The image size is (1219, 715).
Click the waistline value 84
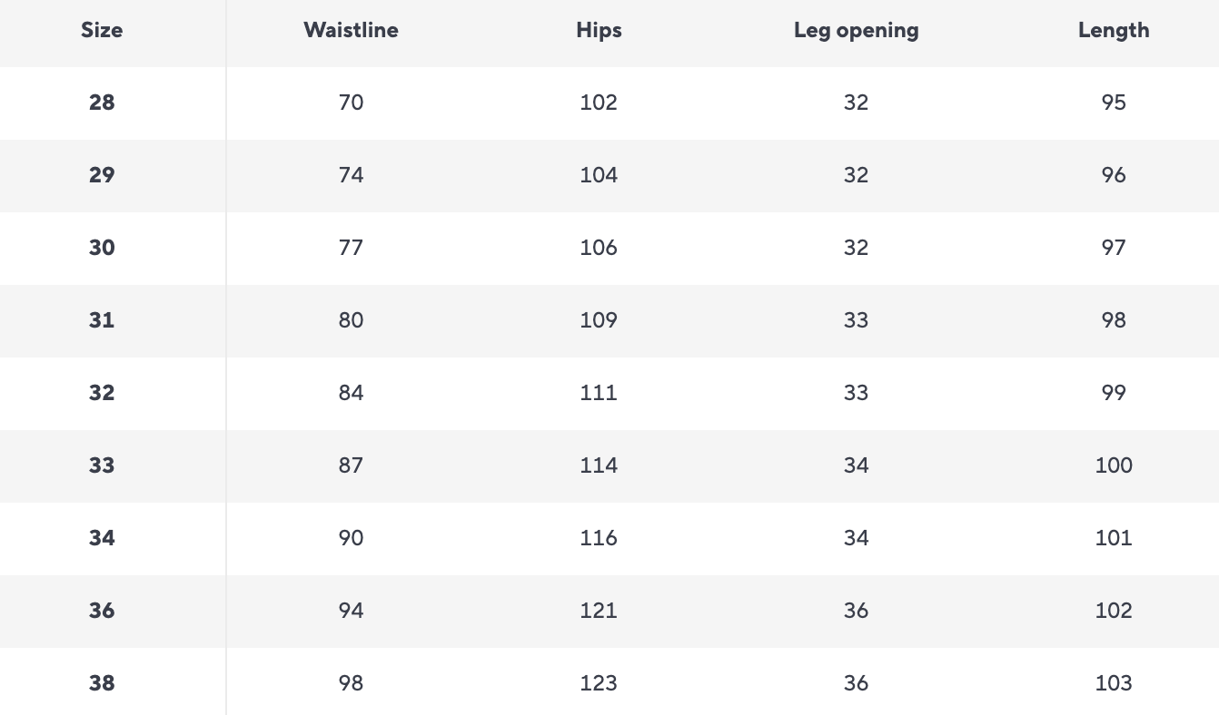point(351,393)
